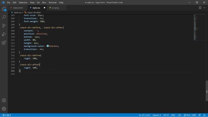Open the Edit menu
Image resolution: width=208 pixels, height=117 pixels.
(14, 3)
